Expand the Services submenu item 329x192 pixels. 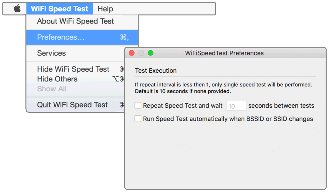click(51, 53)
